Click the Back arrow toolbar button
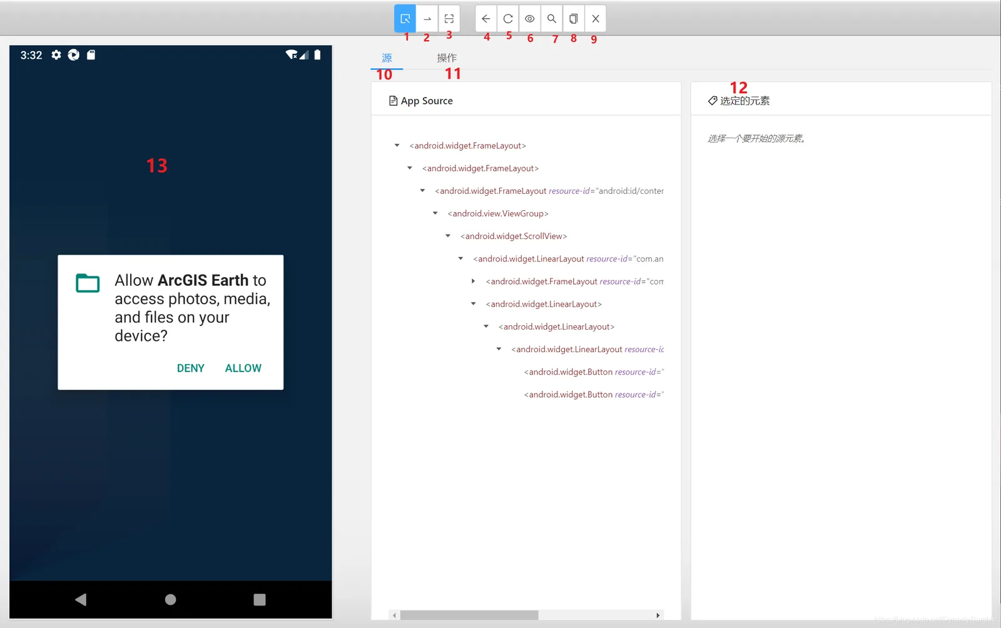 pyautogui.click(x=486, y=19)
